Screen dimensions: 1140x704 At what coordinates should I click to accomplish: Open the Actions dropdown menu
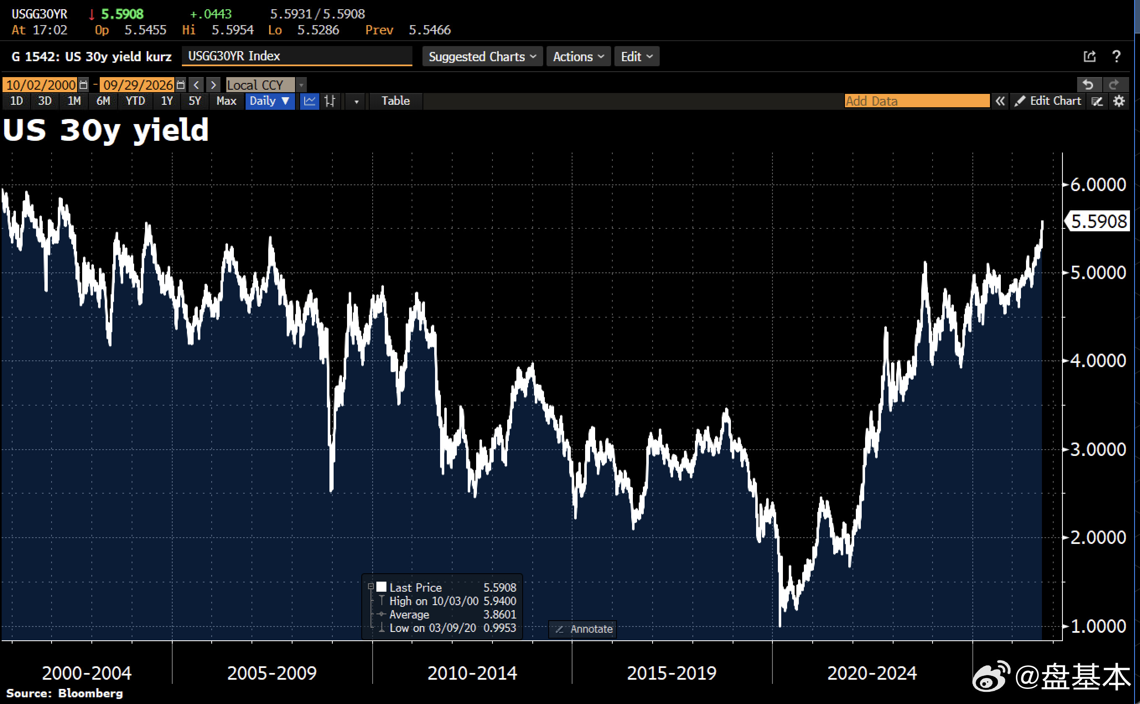pos(578,56)
